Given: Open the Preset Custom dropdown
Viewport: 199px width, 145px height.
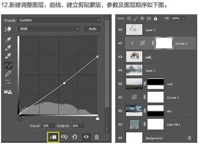Looking at the screenshot, I should point(59,20).
